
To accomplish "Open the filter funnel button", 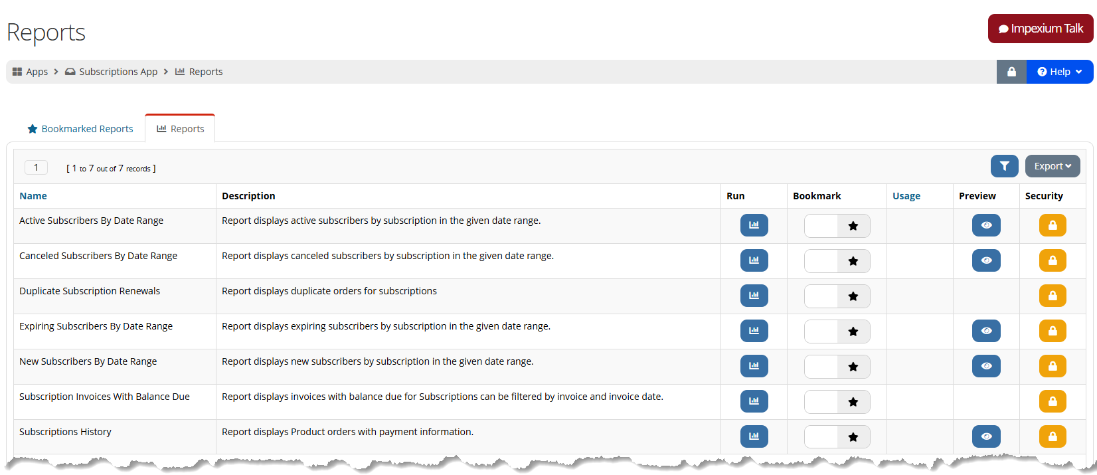I will [1004, 166].
